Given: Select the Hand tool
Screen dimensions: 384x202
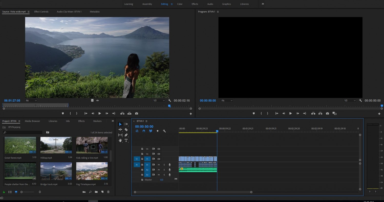Looking at the screenshot, I should 120,140.
